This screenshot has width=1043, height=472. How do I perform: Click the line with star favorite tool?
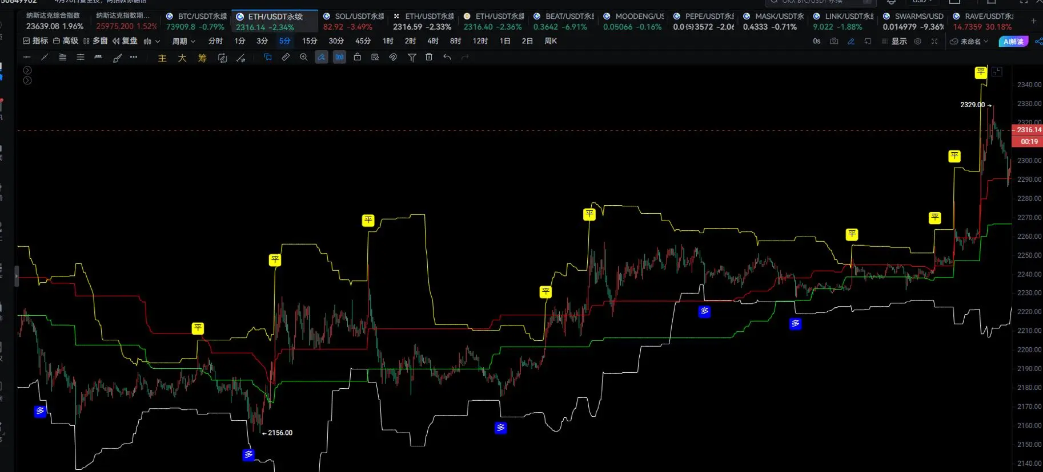240,58
